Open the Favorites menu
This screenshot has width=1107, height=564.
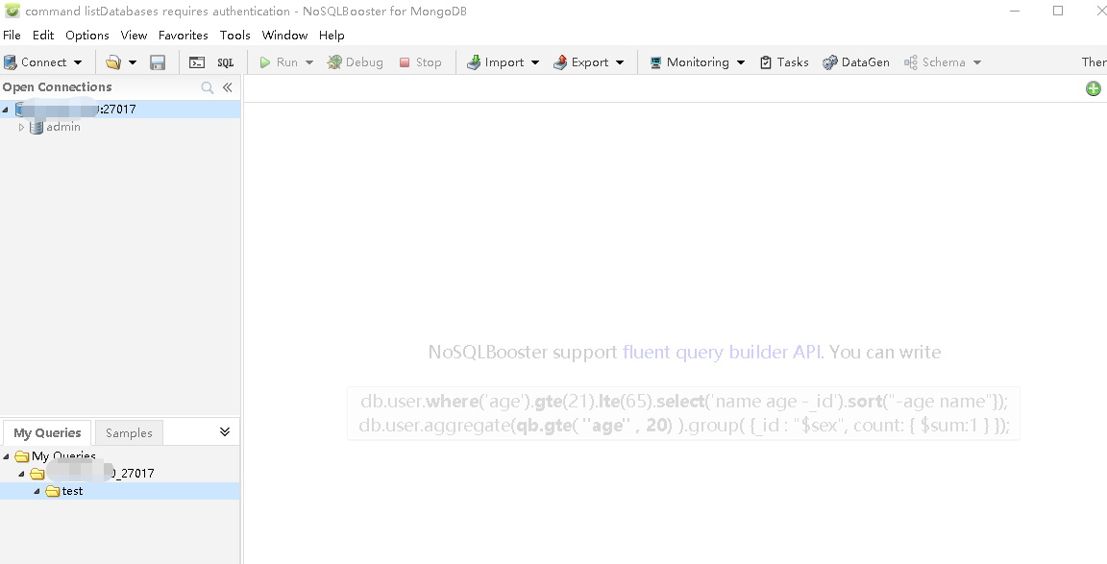pos(183,36)
